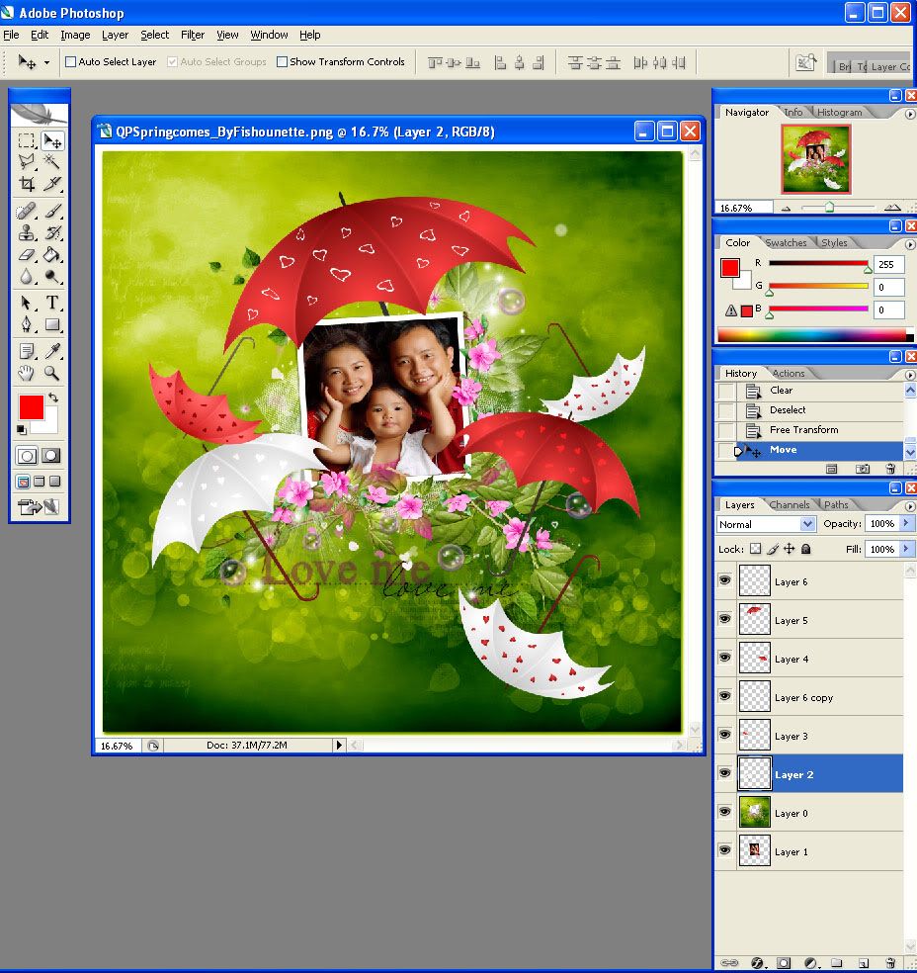Click the red foreground color swatch in toolbox
Screen dimensions: 917x973
coord(31,406)
